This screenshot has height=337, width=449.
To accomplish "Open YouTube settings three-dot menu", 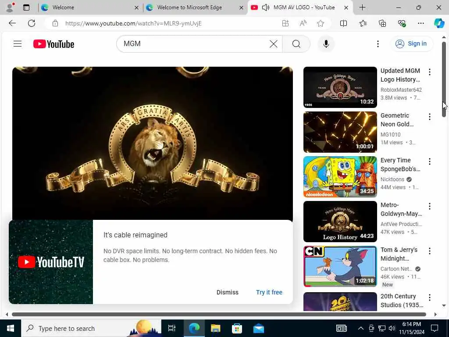I will [378, 44].
